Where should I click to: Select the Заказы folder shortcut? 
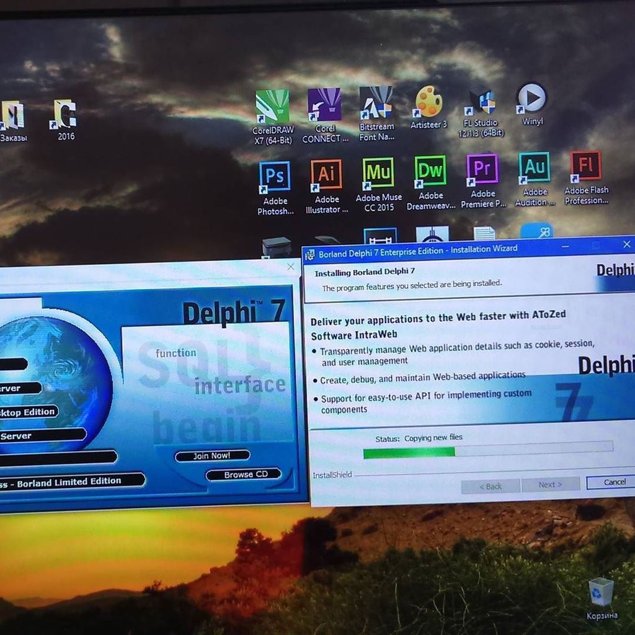coord(13,121)
